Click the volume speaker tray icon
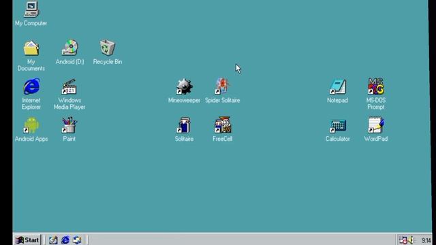436x245 pixels. click(411, 240)
